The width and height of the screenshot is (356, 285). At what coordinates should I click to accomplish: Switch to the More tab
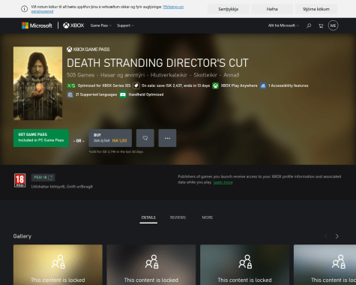208,217
